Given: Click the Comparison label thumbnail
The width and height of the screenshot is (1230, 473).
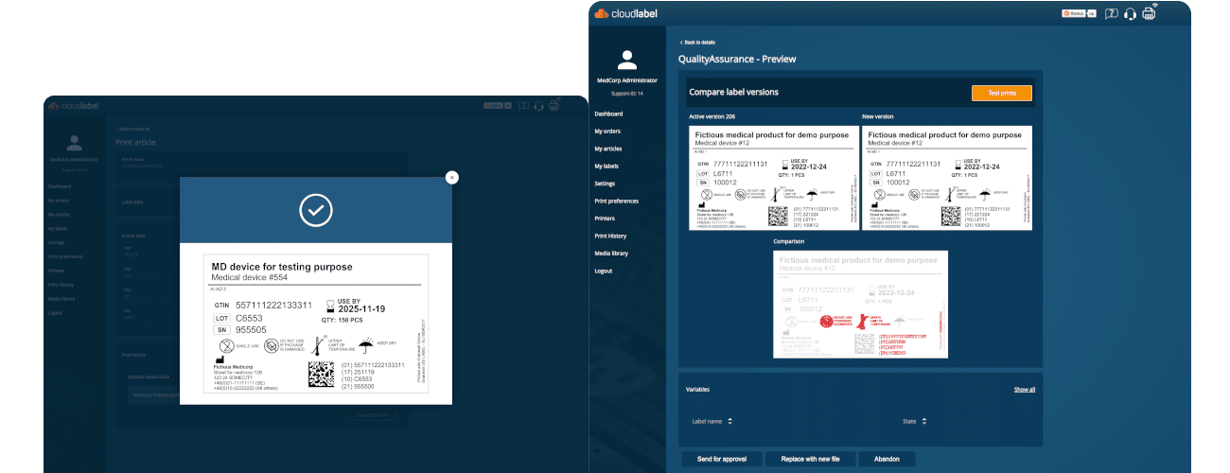Looking at the screenshot, I should click(860, 304).
